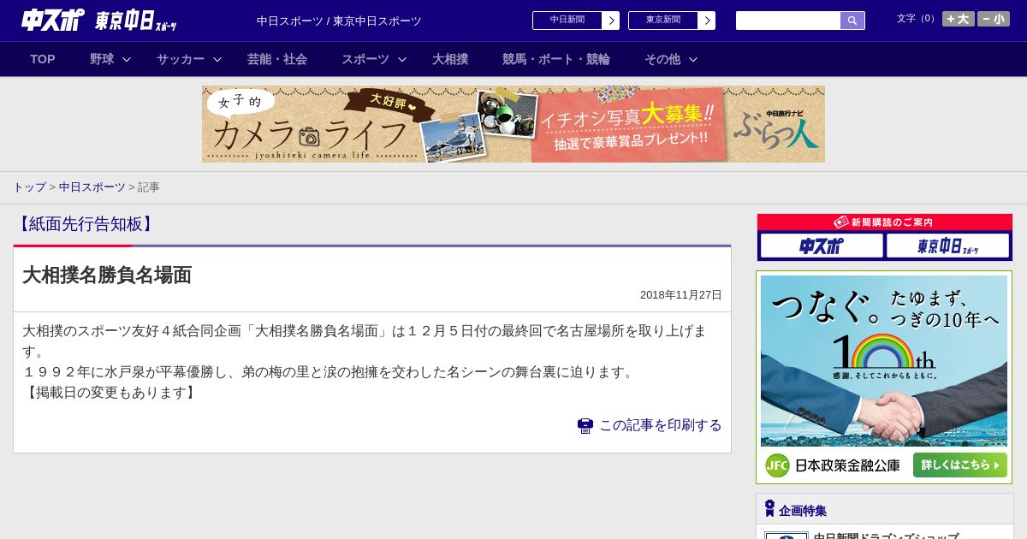1027x539 pixels.
Task: Focus the header search input field
Action: point(788,21)
